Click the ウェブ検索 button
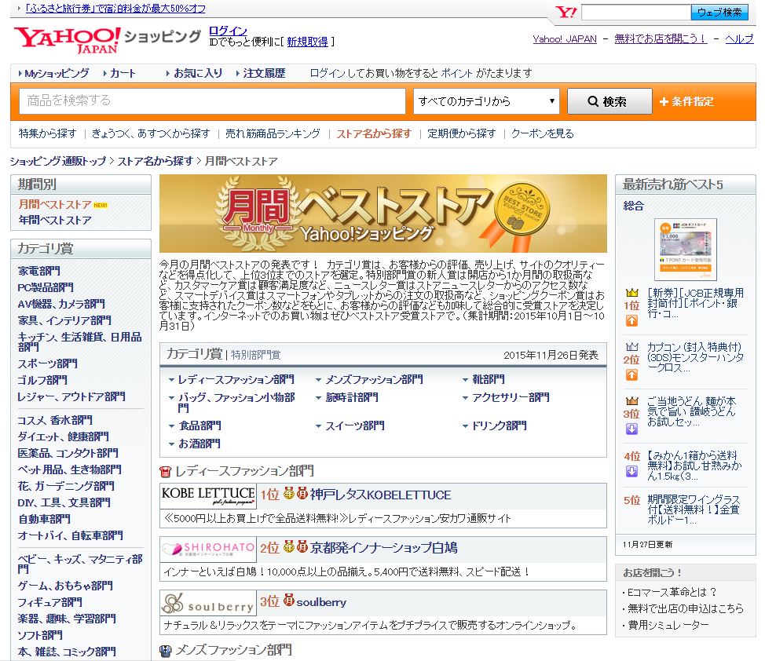This screenshot has width=765, height=661. pos(719,13)
